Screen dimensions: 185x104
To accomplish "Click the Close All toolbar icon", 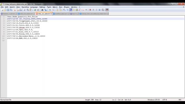I will click(18, 10).
